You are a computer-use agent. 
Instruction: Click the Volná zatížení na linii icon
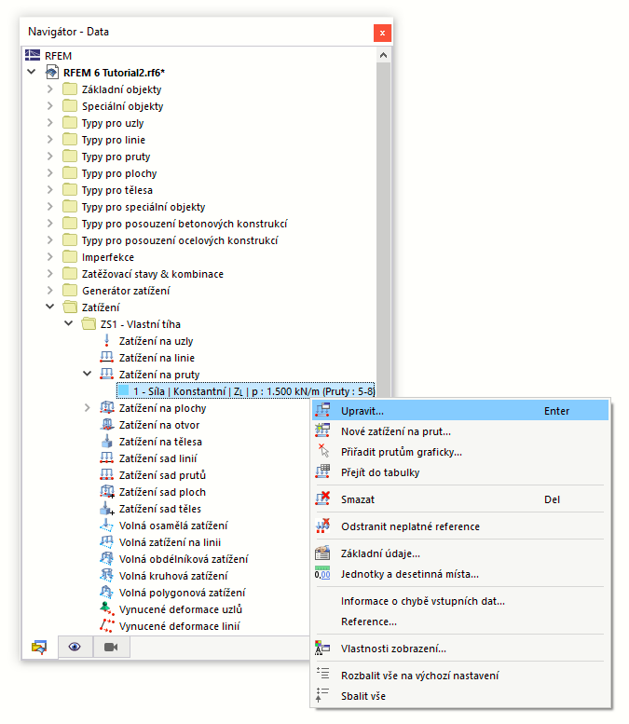coord(106,542)
